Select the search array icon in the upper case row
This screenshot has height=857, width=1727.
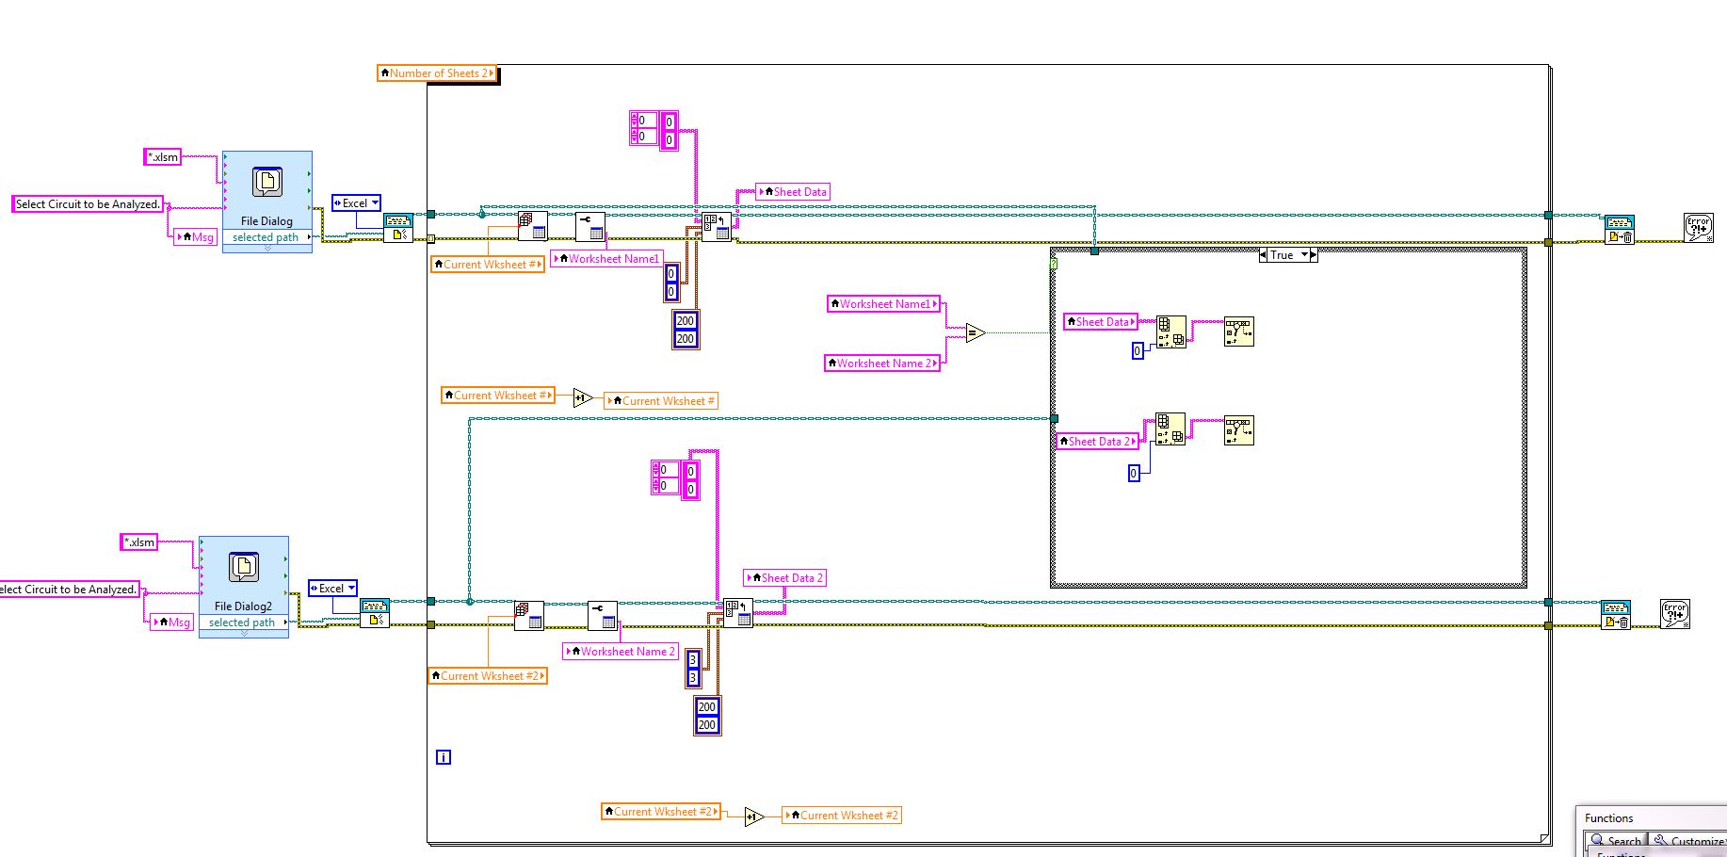[x=1238, y=331]
